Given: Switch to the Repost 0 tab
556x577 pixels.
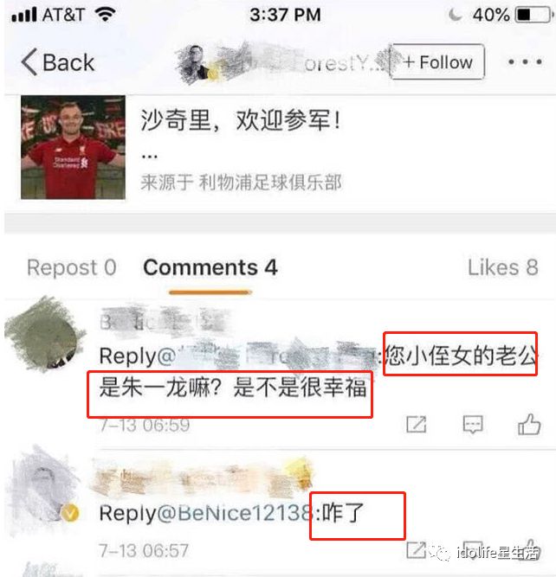Looking at the screenshot, I should point(72,267).
